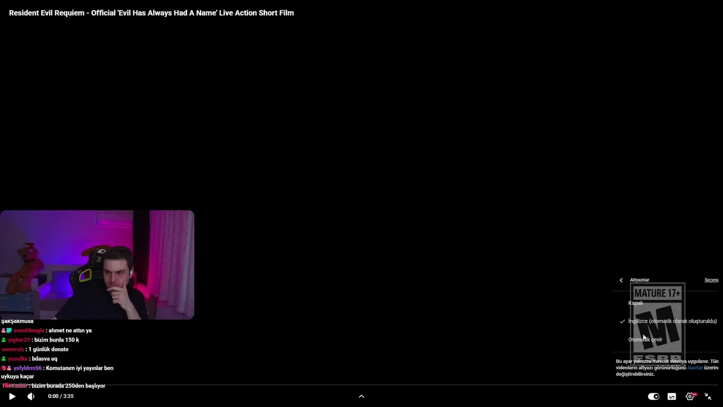Click the ŞakŞakmusa name label
The image size is (723, 407).
tap(17, 321)
